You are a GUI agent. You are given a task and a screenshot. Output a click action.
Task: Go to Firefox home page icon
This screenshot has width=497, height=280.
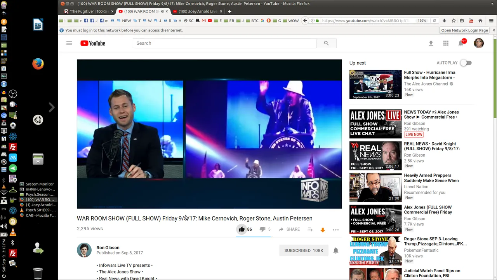[480, 21]
